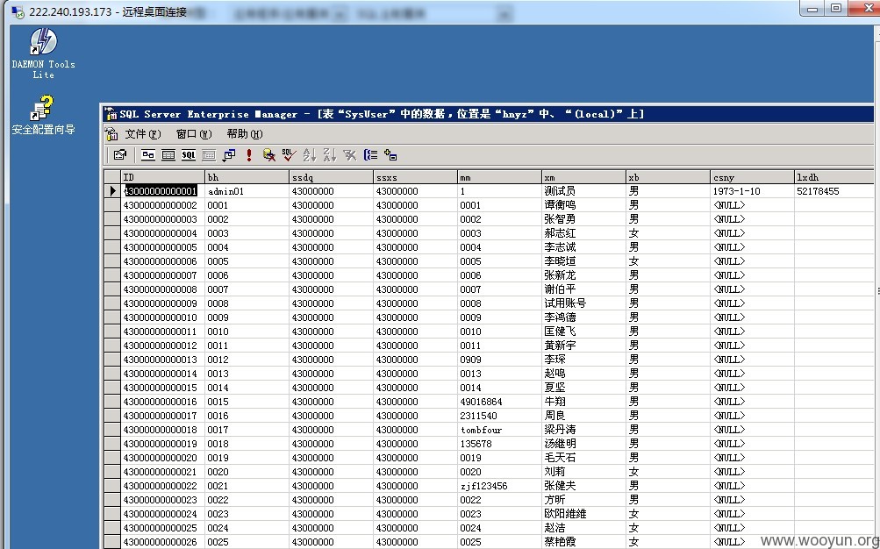Click the ssdq cell in 周良 row
880x549 pixels.
coord(331,416)
